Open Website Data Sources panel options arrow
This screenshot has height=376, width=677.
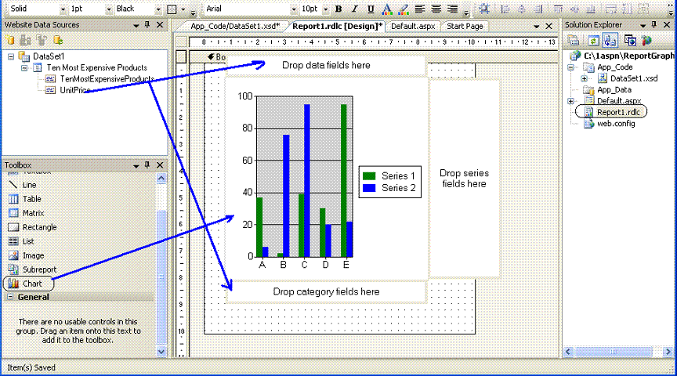[136, 26]
